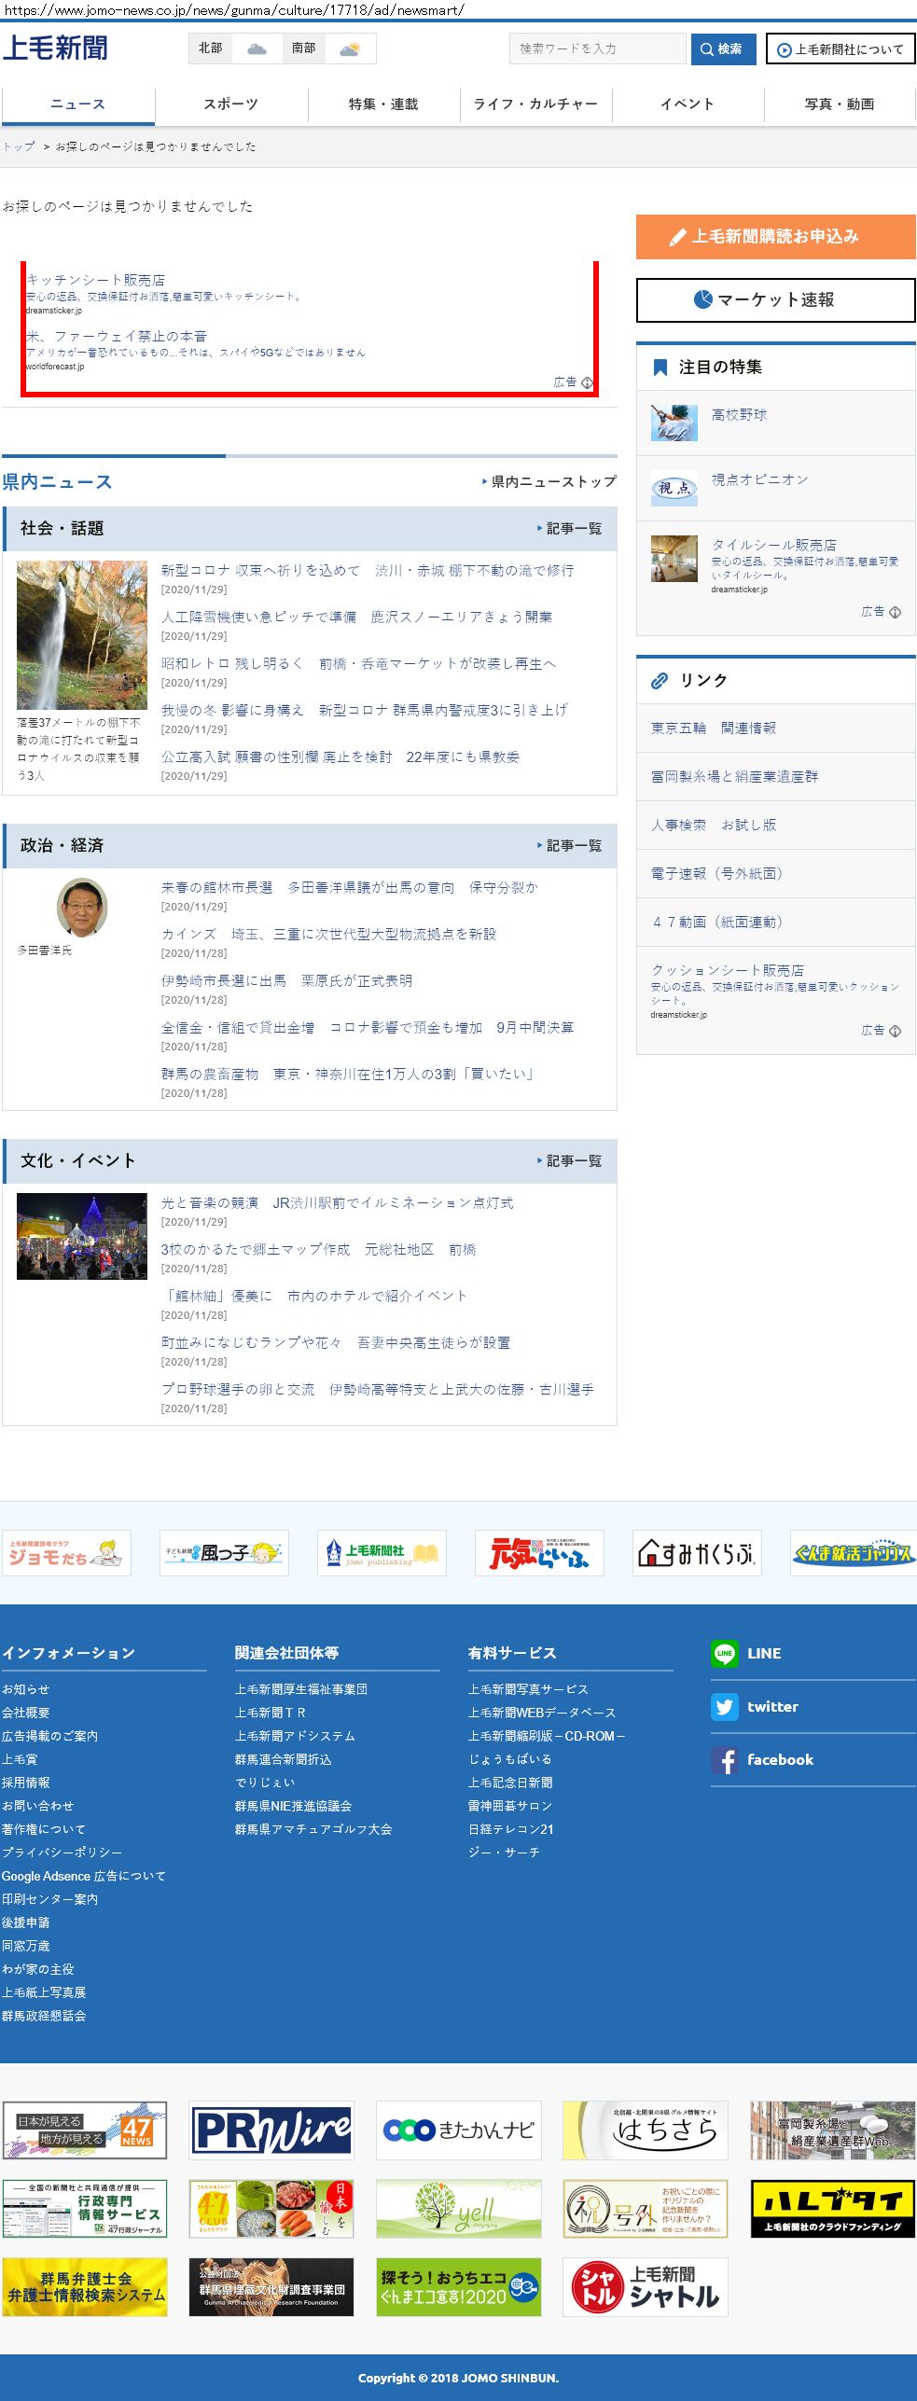
Task: Click the northern area cloudy weather icon
Action: click(257, 49)
